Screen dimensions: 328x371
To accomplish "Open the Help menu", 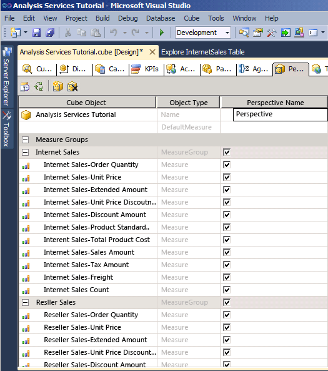I will click(271, 18).
